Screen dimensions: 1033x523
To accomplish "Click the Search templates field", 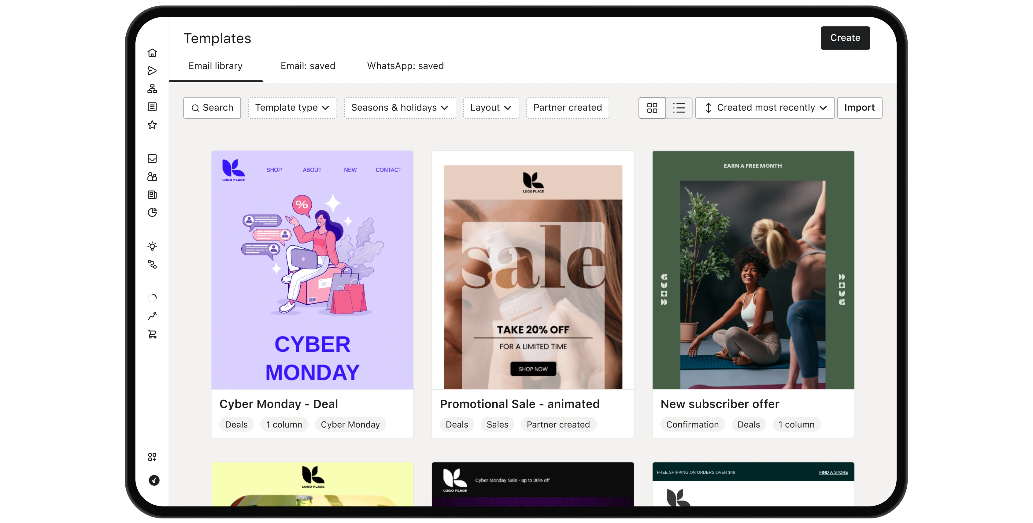I will (212, 107).
